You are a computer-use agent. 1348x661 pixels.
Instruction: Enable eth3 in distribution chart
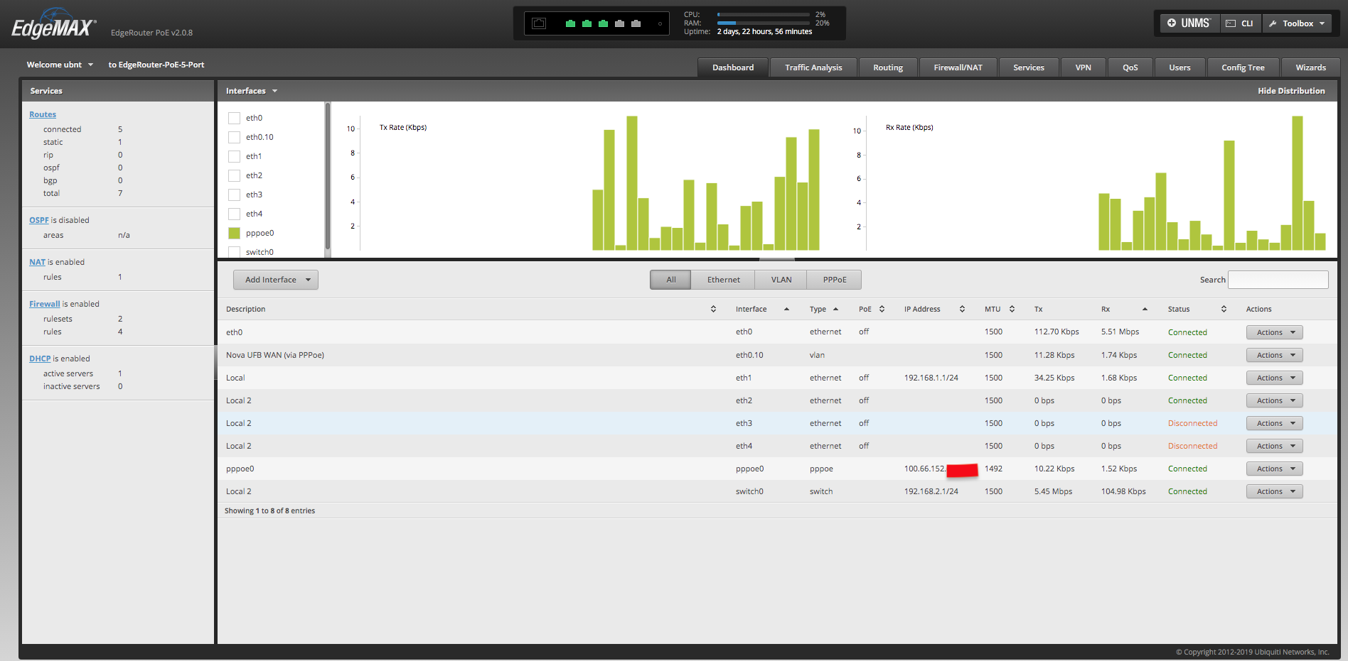click(x=234, y=195)
